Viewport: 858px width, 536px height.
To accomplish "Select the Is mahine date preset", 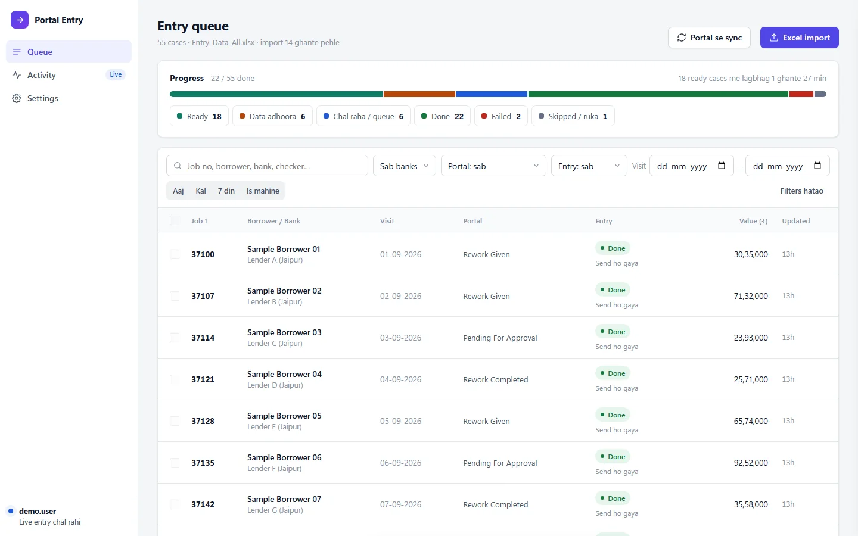I will click(x=263, y=191).
